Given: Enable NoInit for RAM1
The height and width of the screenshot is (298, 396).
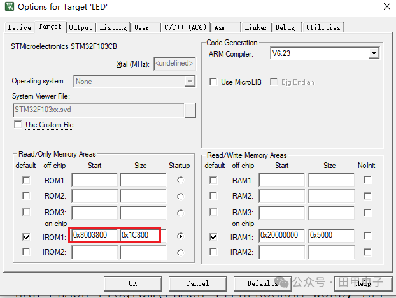Looking at the screenshot, I should pos(367,180).
